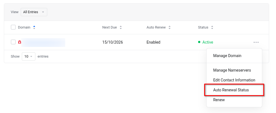This screenshot has height=113, width=276.
Task: Tick the select-all checkbox in table header
Action: tap(13, 27)
